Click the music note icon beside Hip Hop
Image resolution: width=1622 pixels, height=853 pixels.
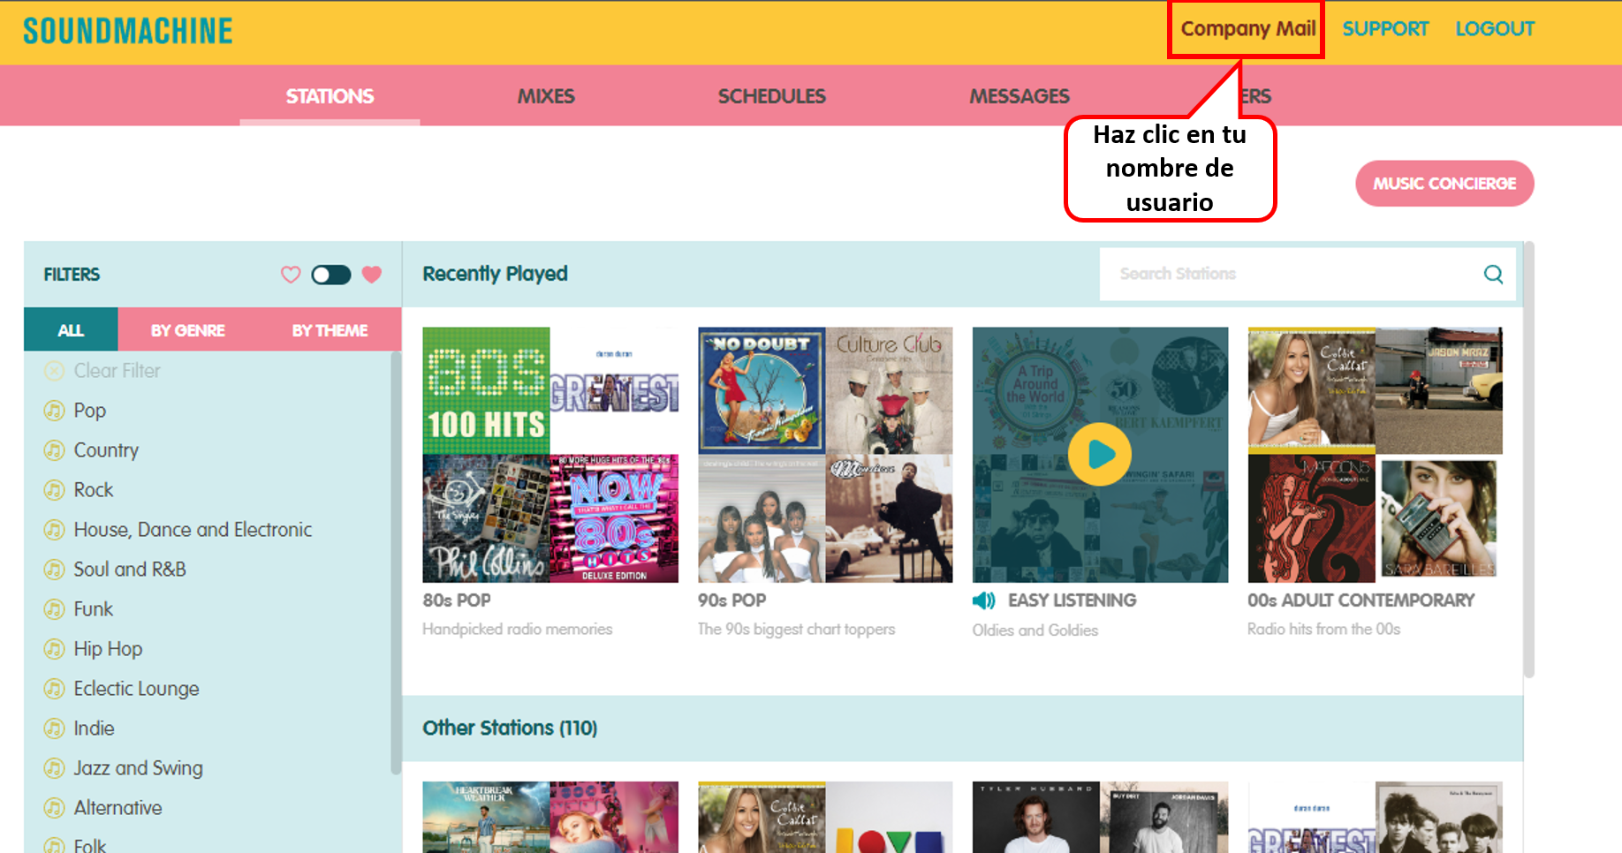click(x=54, y=649)
